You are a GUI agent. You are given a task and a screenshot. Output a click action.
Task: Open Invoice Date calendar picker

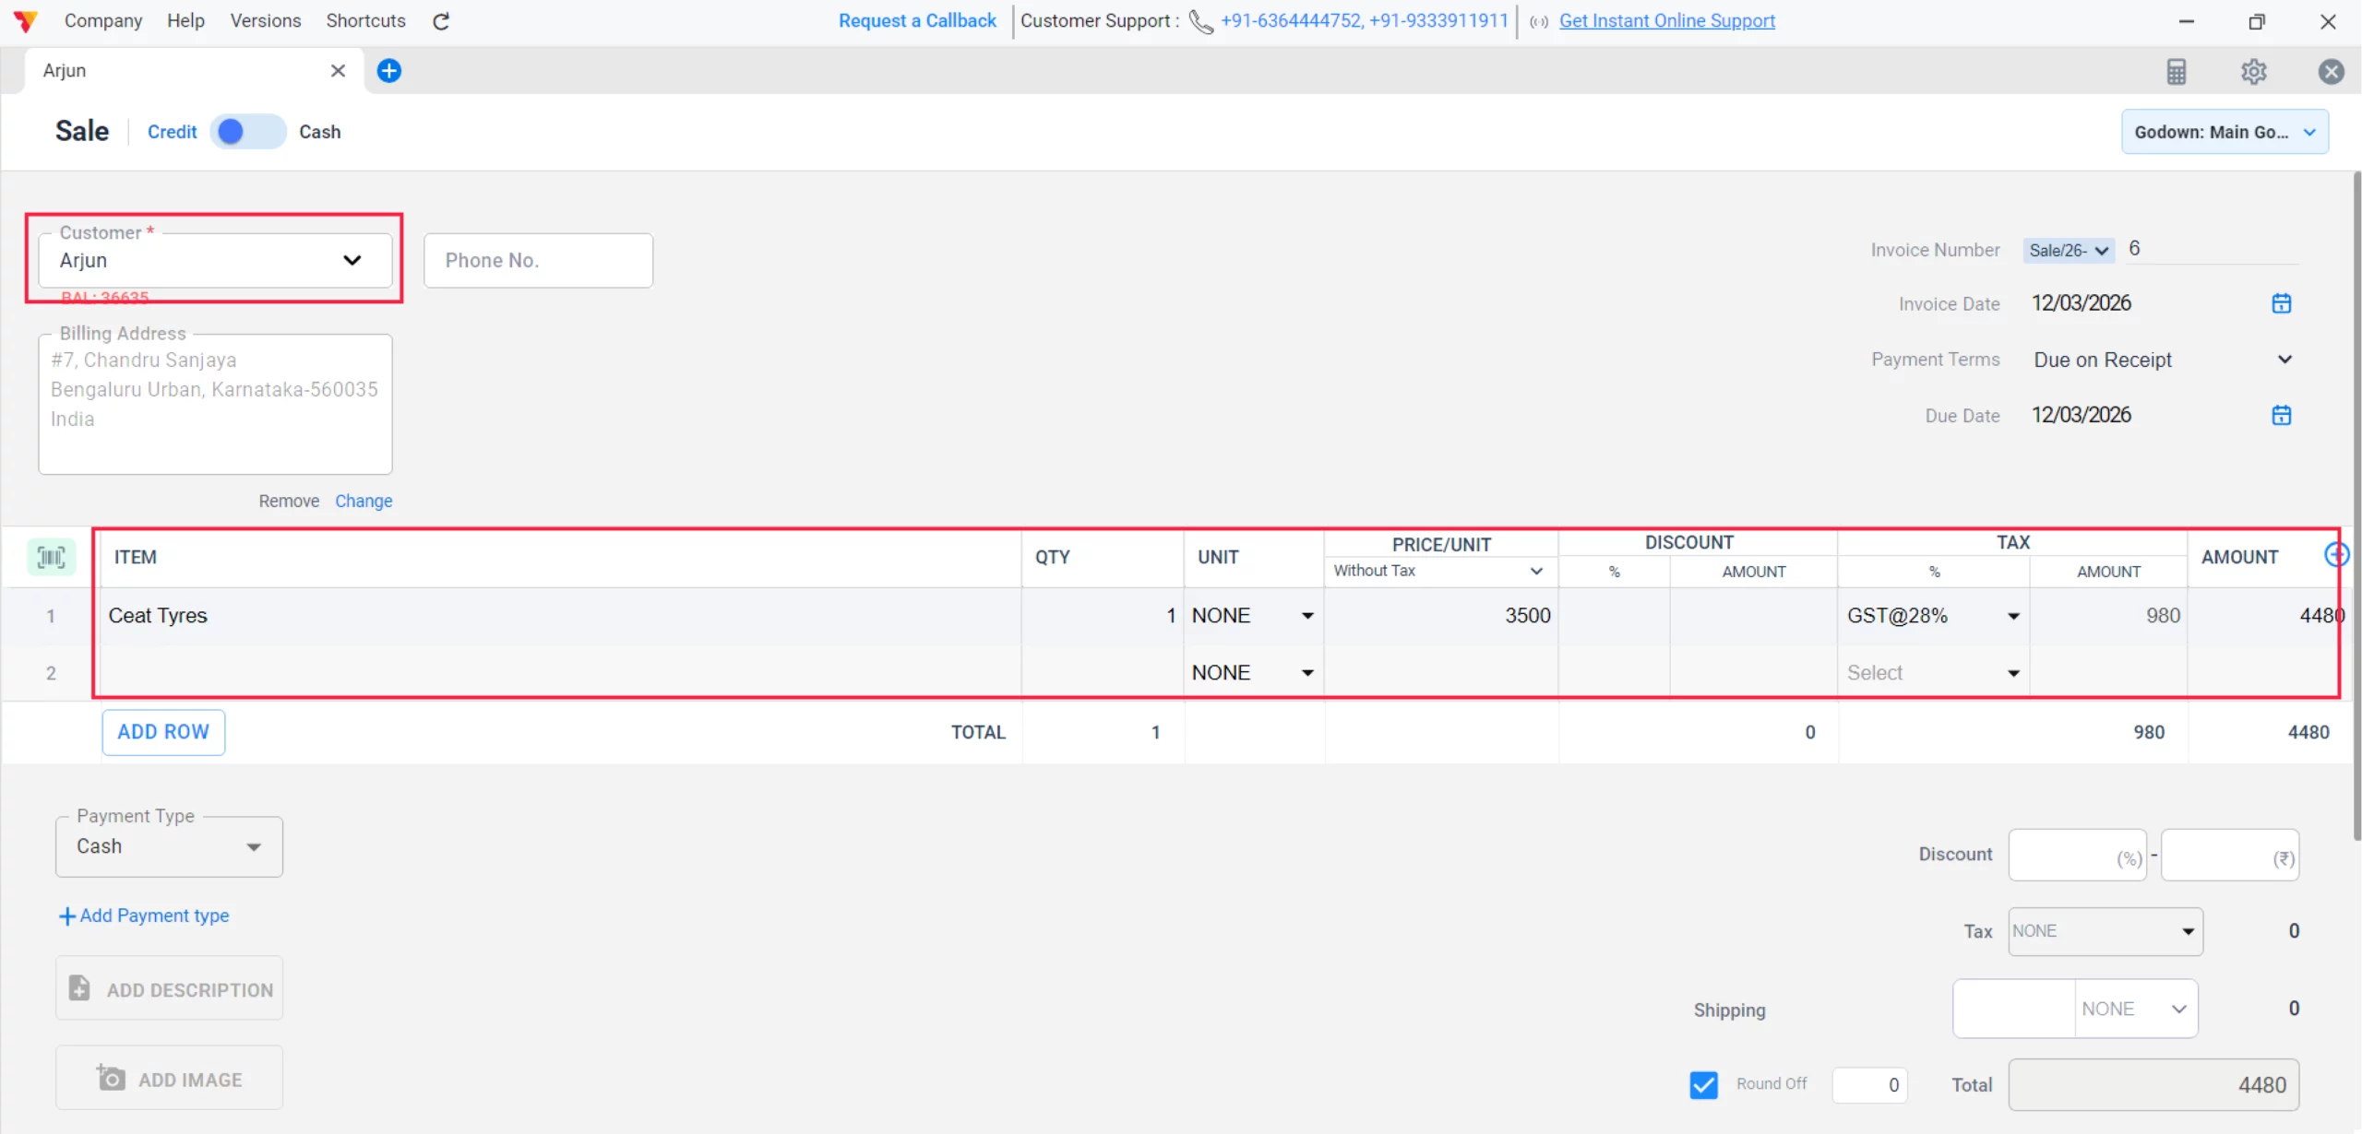click(x=2281, y=303)
